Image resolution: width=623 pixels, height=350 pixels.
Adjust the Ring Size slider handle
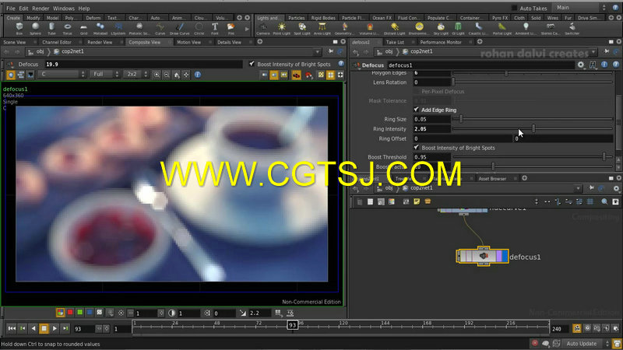coord(461,119)
